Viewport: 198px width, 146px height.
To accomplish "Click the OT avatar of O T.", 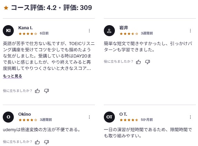I will tap(109, 117).
